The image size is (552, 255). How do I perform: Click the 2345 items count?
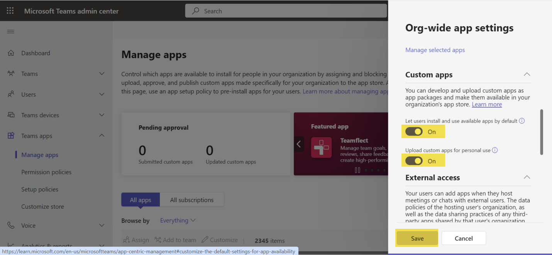click(x=269, y=240)
